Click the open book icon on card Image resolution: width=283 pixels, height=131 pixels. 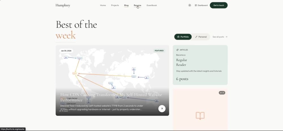[200, 116]
